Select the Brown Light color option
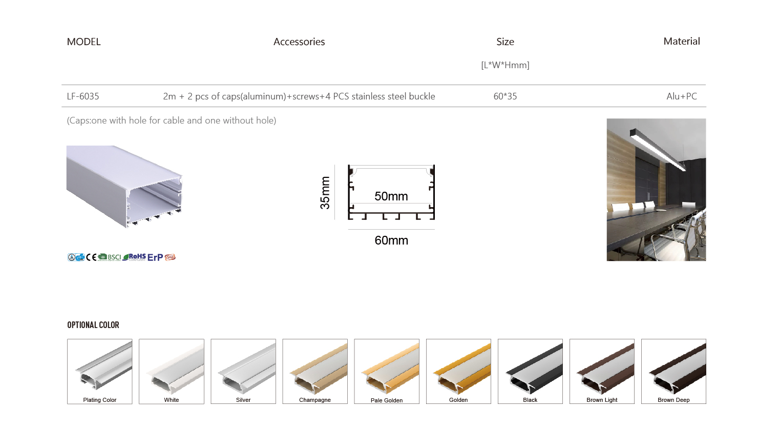The height and width of the screenshot is (447, 779). tap(602, 372)
